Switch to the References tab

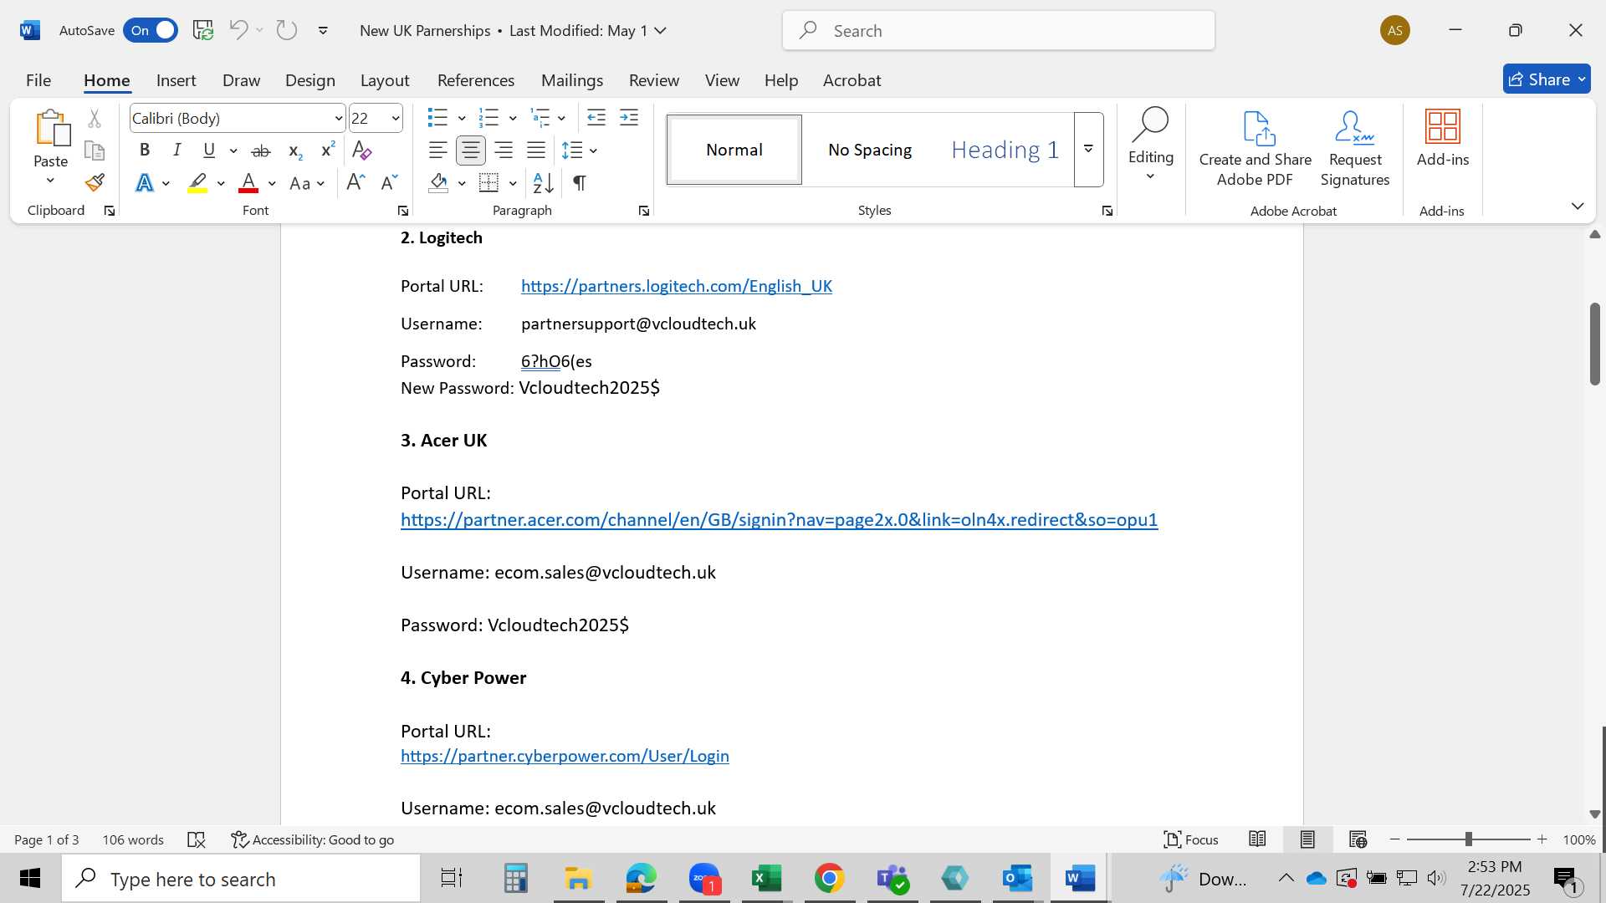(x=476, y=80)
